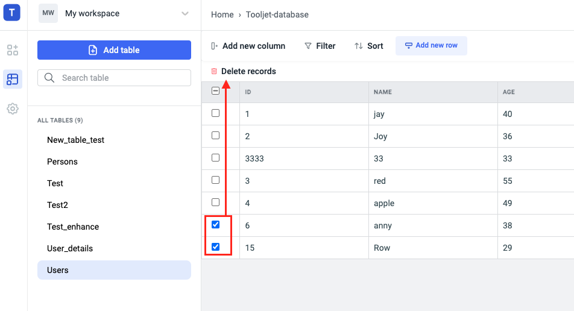Toggle the select-all header checkbox
The width and height of the screenshot is (574, 311).
216,92
